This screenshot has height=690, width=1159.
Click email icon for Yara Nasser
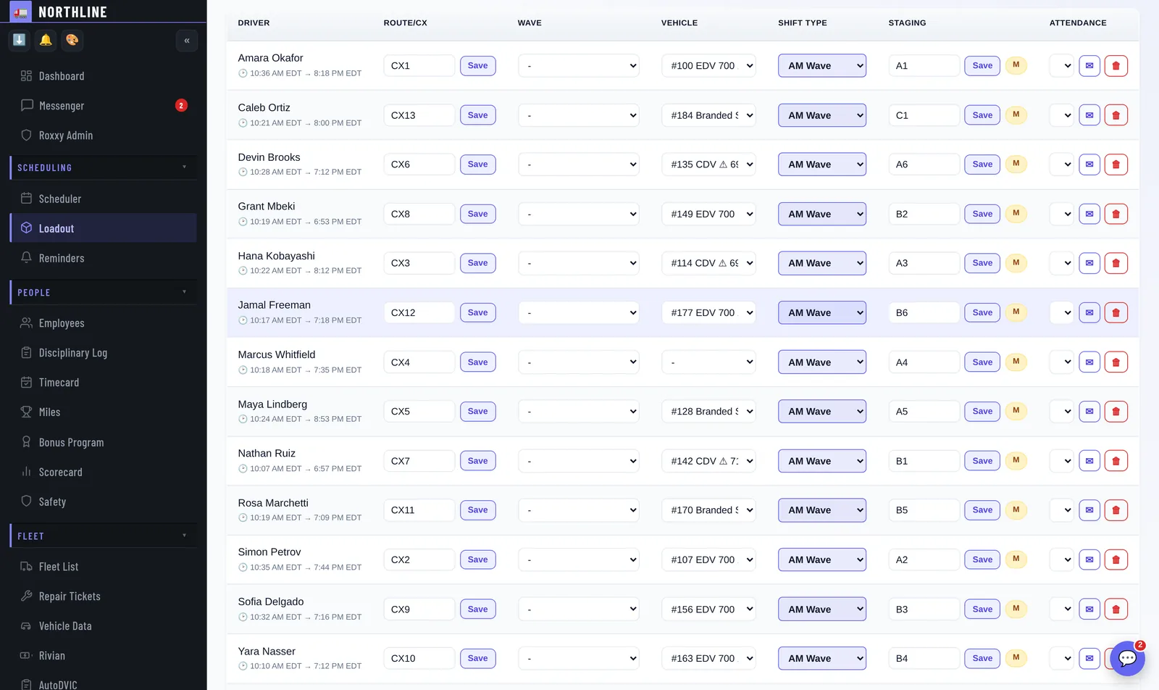(x=1089, y=658)
